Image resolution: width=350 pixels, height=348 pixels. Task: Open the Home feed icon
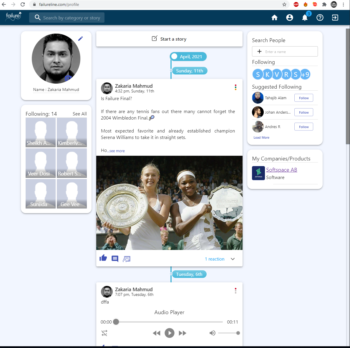tap(274, 18)
